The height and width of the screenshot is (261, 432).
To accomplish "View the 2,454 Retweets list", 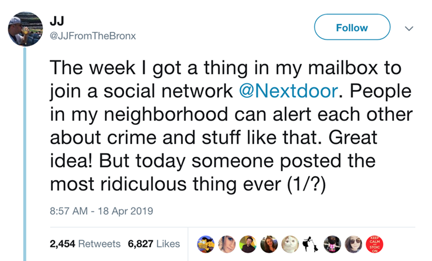I will pos(85,244).
